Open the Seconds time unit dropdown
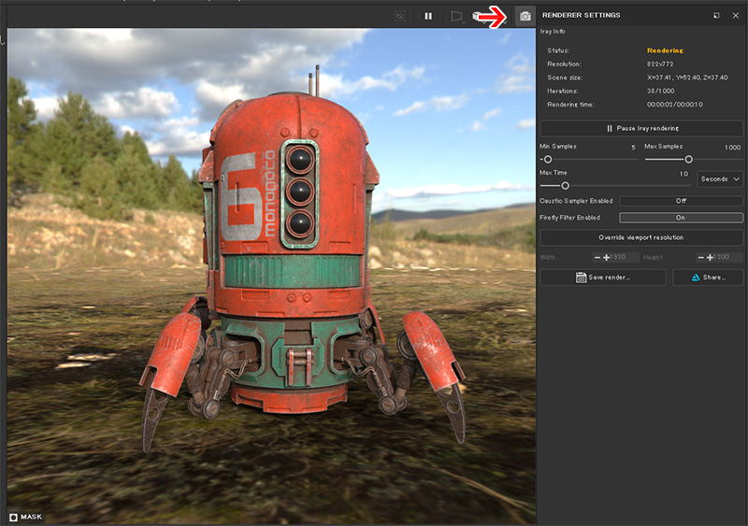Screen dimensions: 748x526 coord(720,178)
